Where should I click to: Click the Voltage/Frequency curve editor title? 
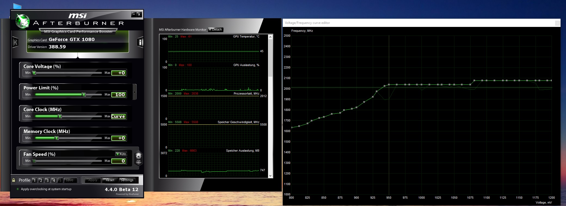[x=307, y=23]
